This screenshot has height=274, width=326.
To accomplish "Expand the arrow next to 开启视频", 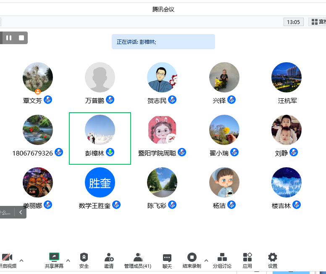I will tap(21, 260).
